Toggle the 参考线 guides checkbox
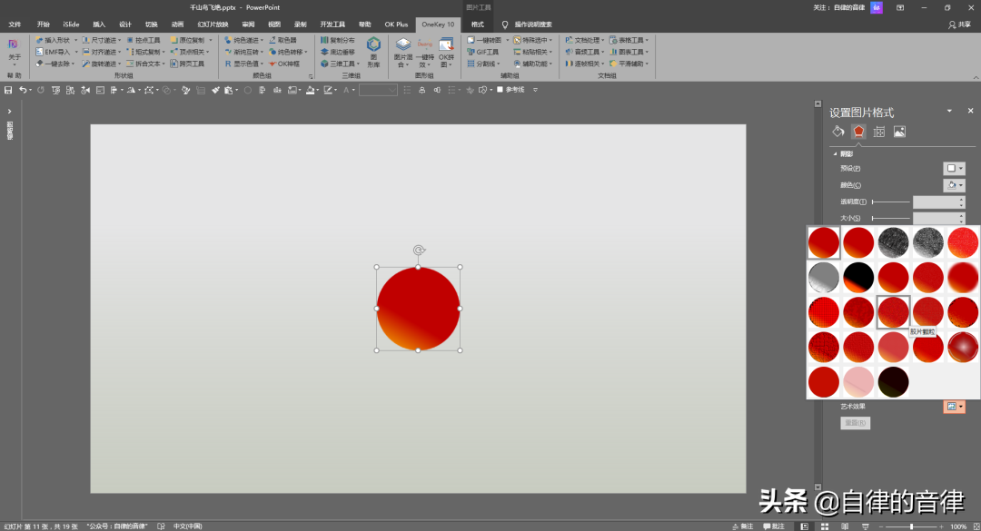This screenshot has height=531, width=981. (x=500, y=90)
